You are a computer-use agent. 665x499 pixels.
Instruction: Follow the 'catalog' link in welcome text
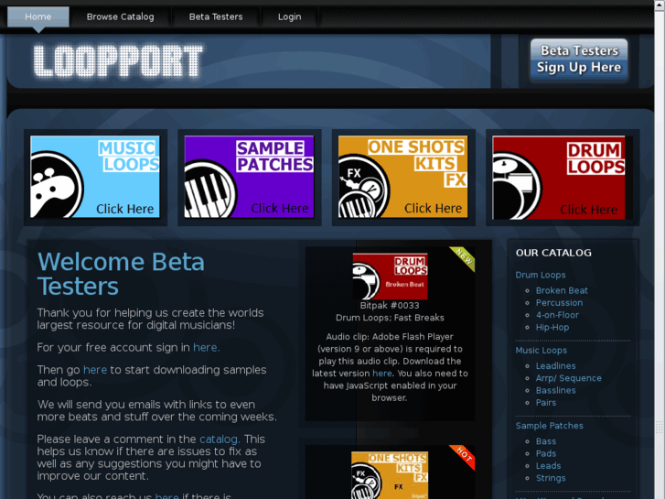220,439
